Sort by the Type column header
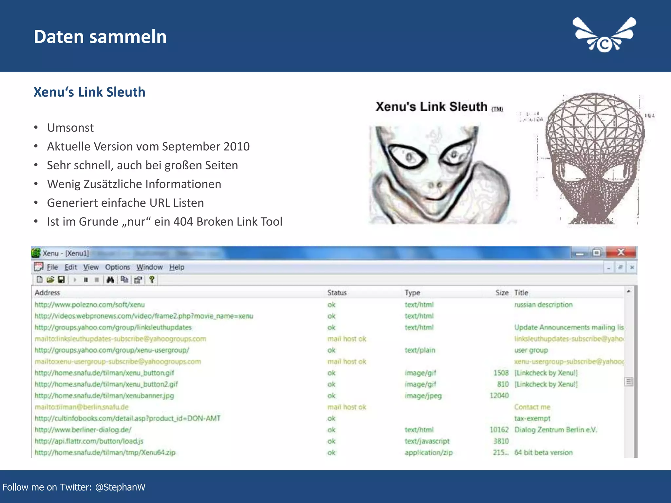Viewport: 671px width, 503px height. point(412,292)
